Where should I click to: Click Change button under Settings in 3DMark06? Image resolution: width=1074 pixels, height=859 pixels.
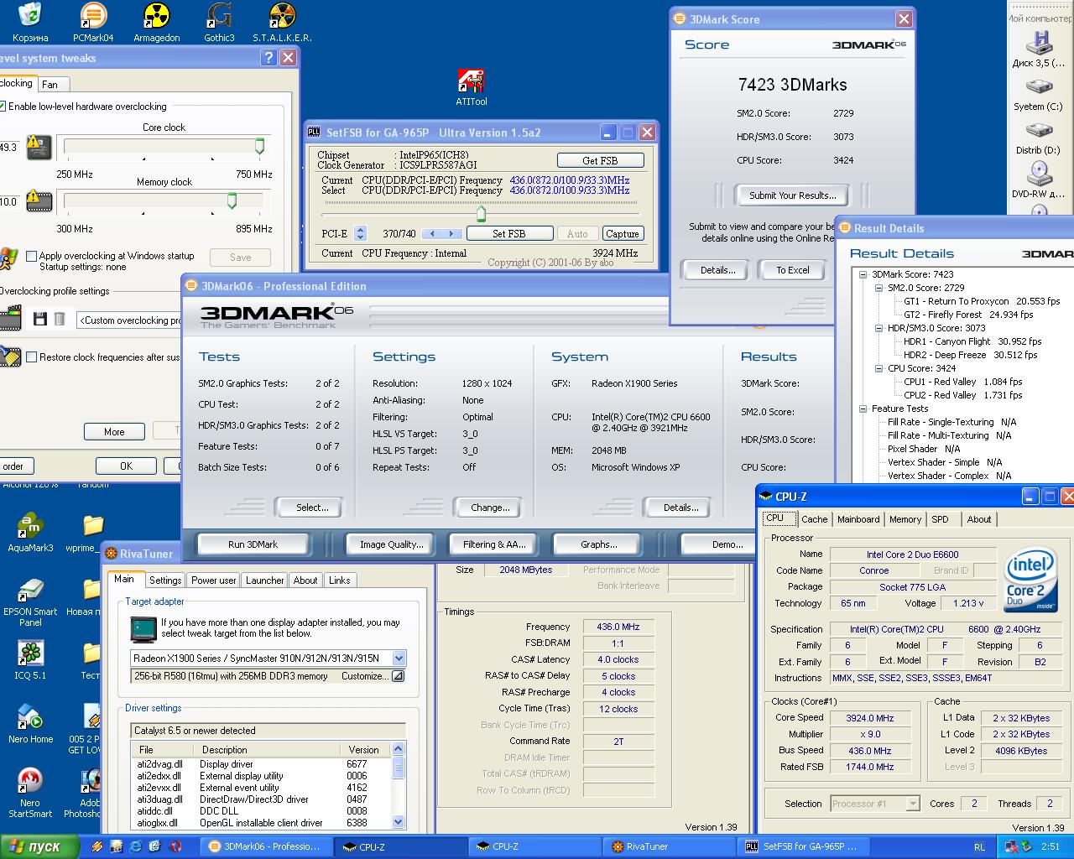(x=490, y=508)
